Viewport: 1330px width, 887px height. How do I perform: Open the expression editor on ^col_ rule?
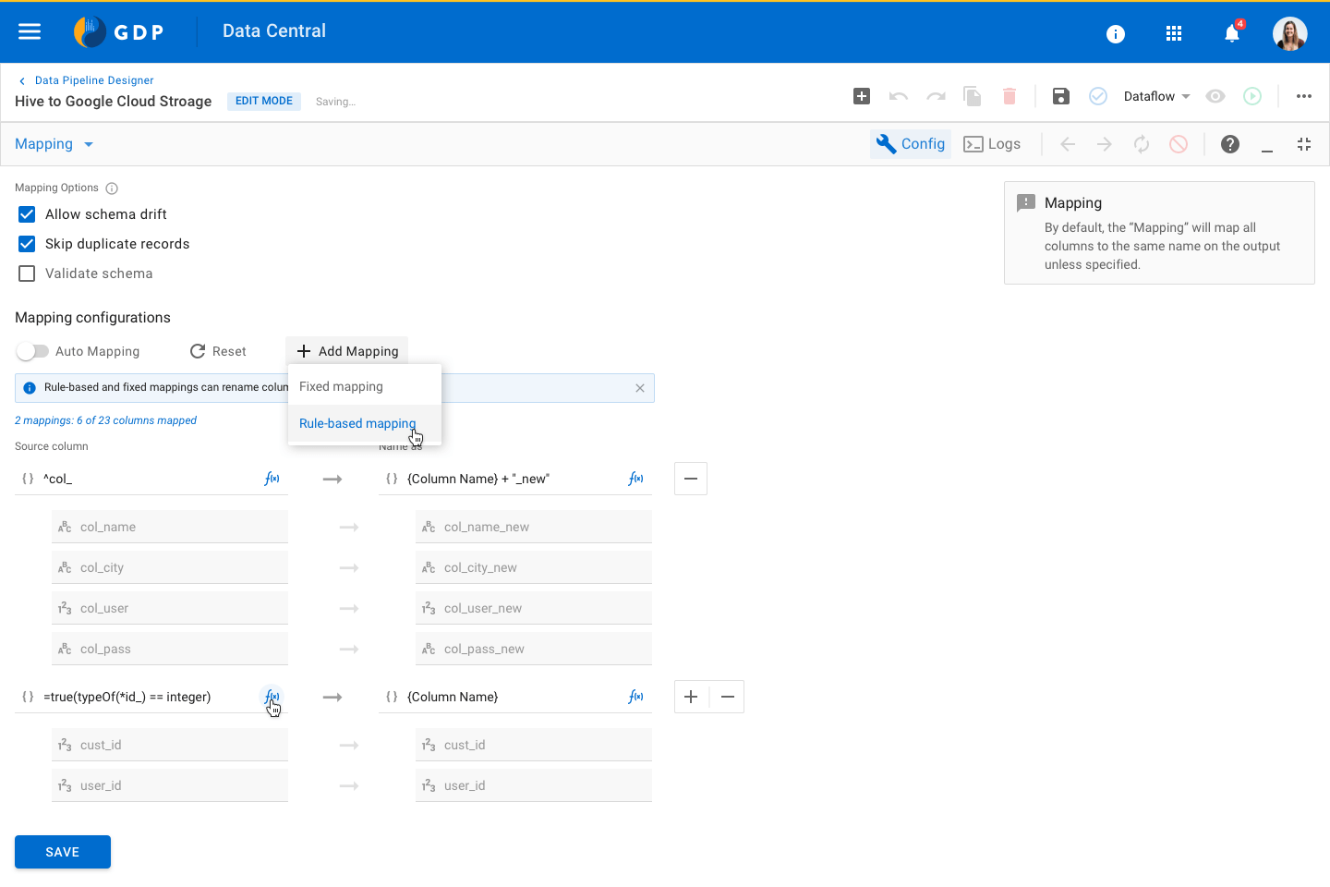[272, 479]
